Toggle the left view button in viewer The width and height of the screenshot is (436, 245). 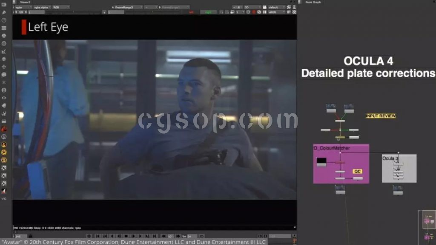point(191,12)
